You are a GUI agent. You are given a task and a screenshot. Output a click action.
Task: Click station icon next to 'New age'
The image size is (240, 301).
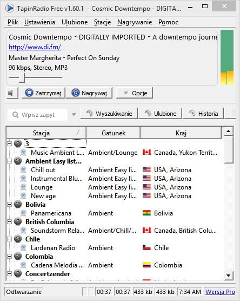[x=23, y=196]
